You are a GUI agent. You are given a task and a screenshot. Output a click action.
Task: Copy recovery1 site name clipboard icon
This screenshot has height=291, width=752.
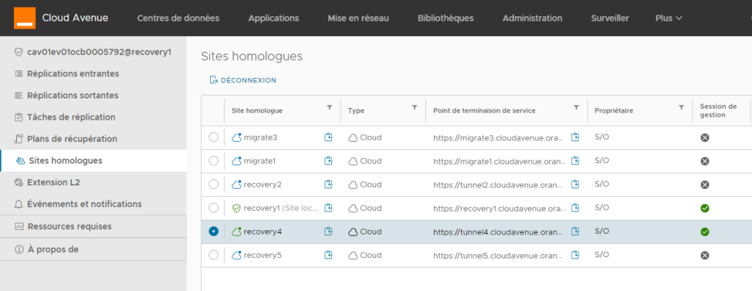[x=328, y=208]
